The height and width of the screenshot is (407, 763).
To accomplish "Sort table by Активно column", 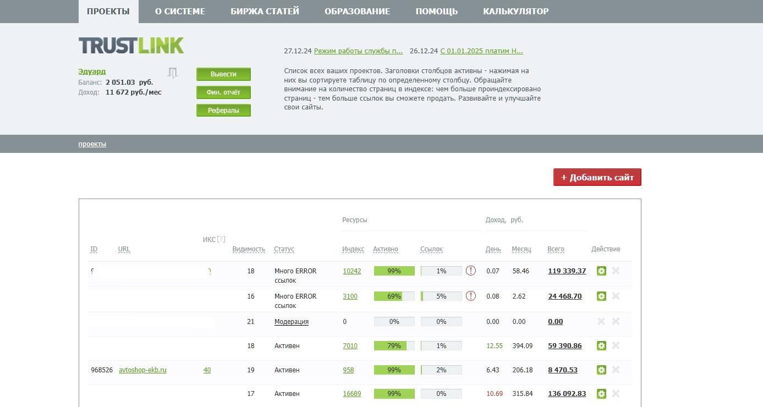I will point(386,249).
